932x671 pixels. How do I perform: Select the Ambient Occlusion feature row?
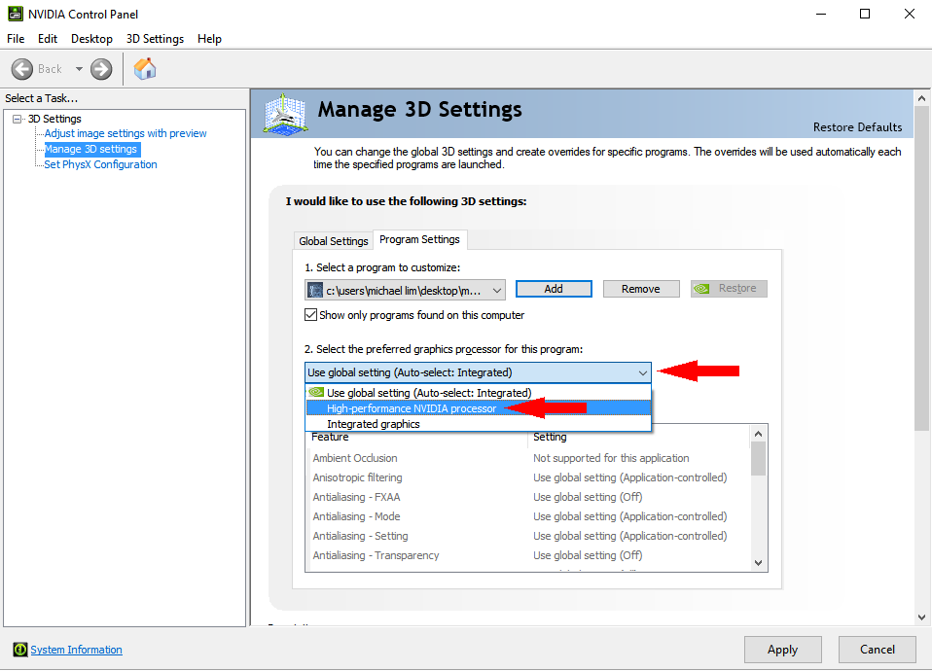(x=528, y=458)
